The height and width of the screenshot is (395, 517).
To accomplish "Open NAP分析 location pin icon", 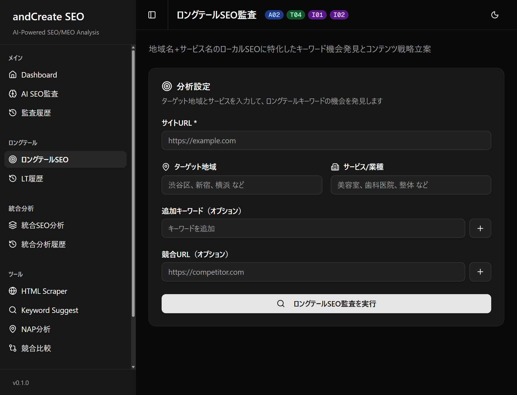I will pos(12,329).
